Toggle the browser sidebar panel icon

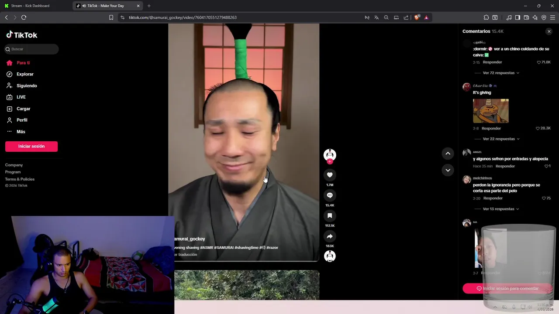[518, 17]
